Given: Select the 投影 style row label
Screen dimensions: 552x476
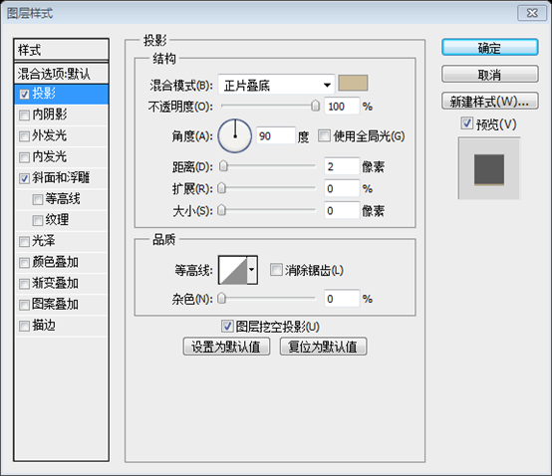Looking at the screenshot, I should click(44, 94).
